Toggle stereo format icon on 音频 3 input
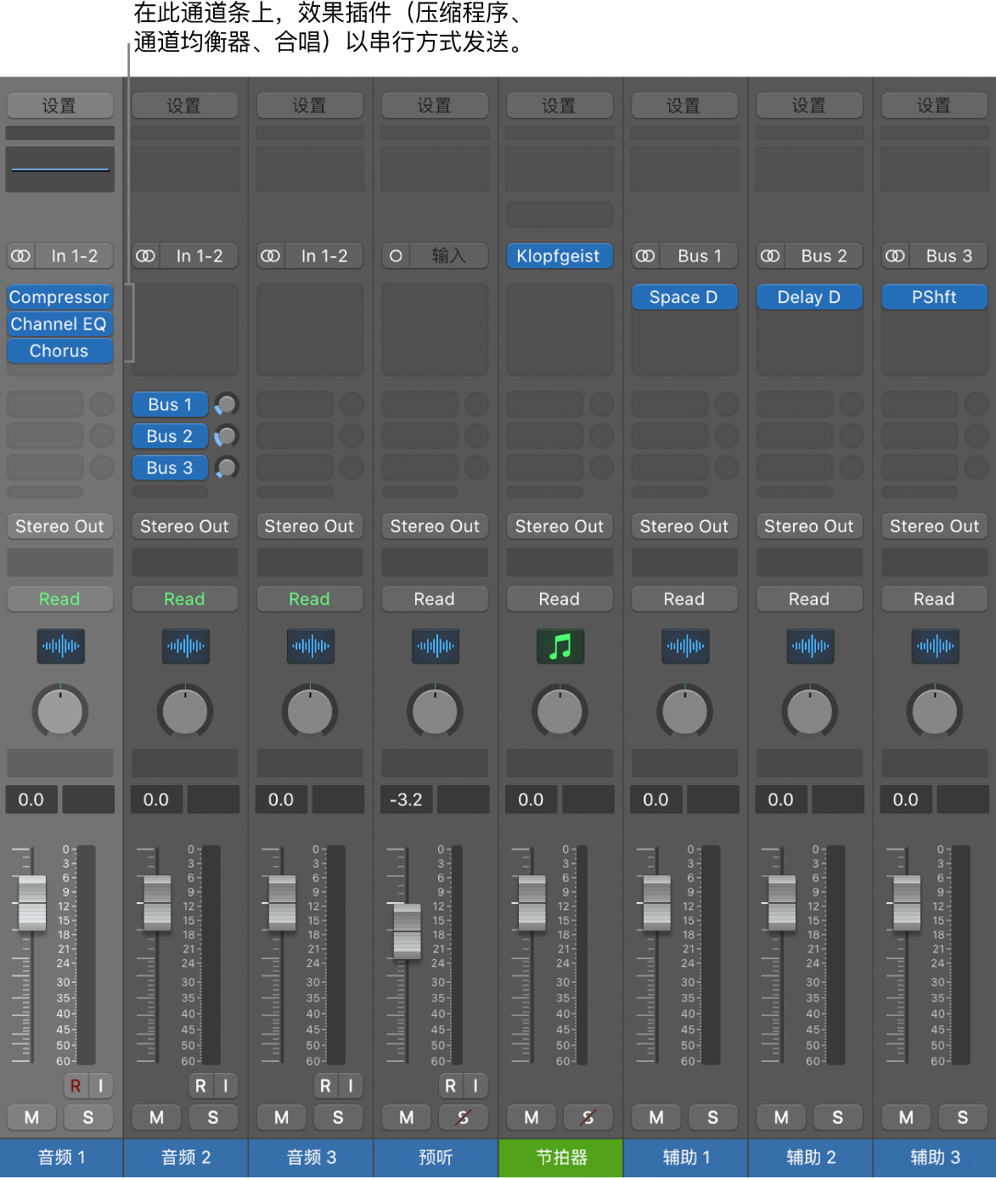Screen dimensions: 996x1179 coord(271,255)
